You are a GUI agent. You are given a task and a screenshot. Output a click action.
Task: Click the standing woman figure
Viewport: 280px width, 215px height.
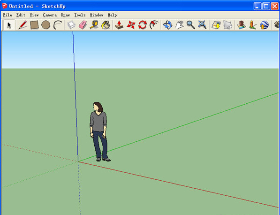pos(99,132)
